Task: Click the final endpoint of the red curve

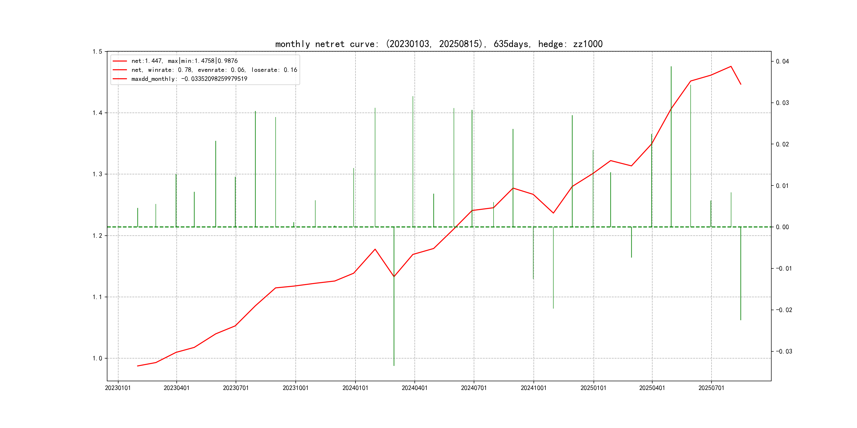Action: coord(741,84)
